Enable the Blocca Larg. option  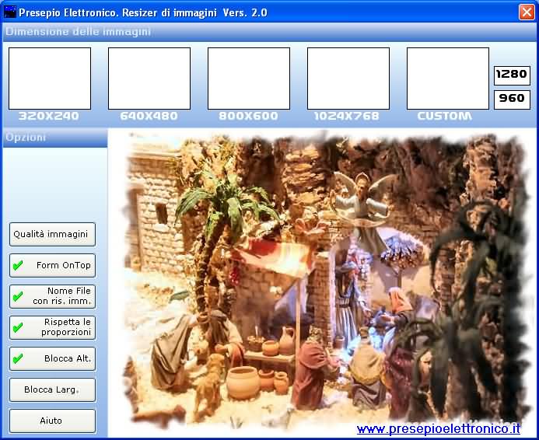[53, 389]
